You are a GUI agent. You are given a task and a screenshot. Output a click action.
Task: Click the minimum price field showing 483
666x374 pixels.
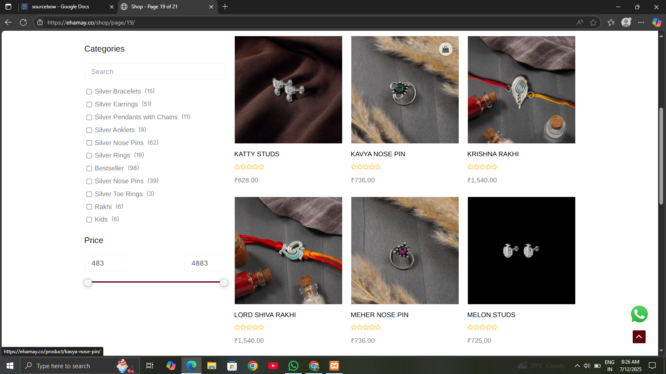pos(105,263)
